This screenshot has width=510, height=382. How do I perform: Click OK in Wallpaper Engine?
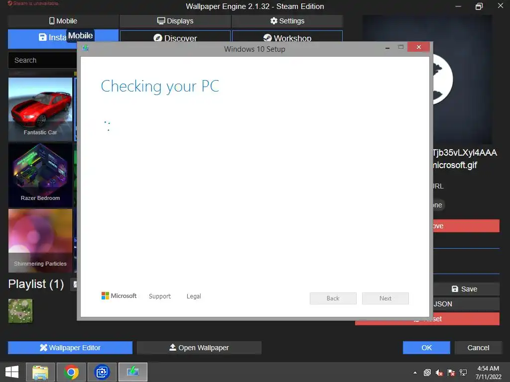tap(426, 348)
